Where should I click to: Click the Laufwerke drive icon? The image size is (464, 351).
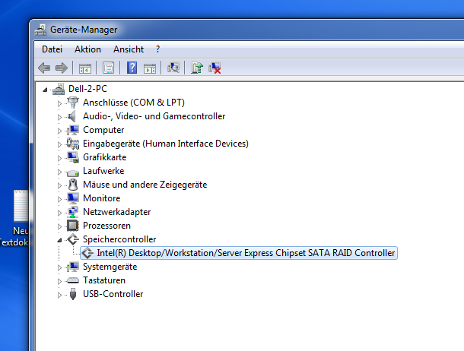pos(73,172)
